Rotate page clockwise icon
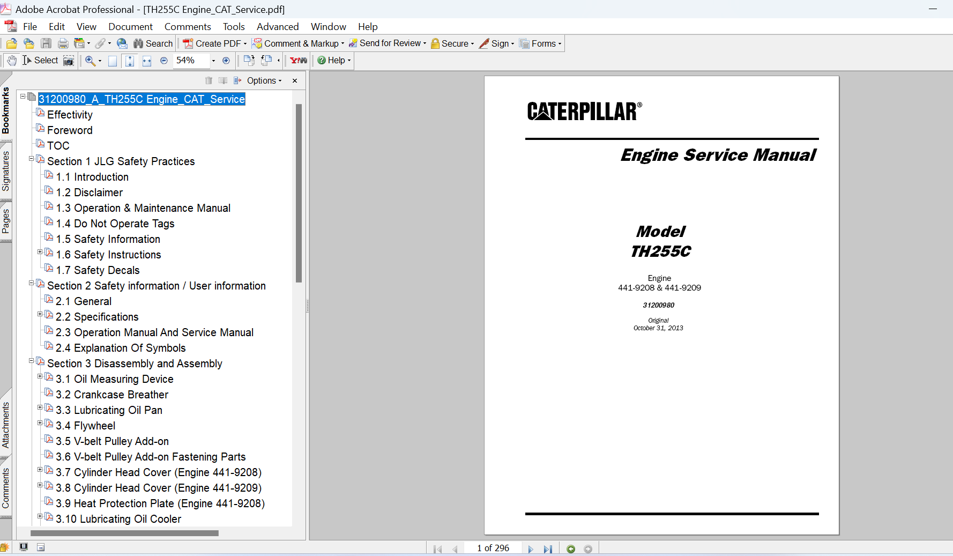This screenshot has width=953, height=556. tap(249, 61)
